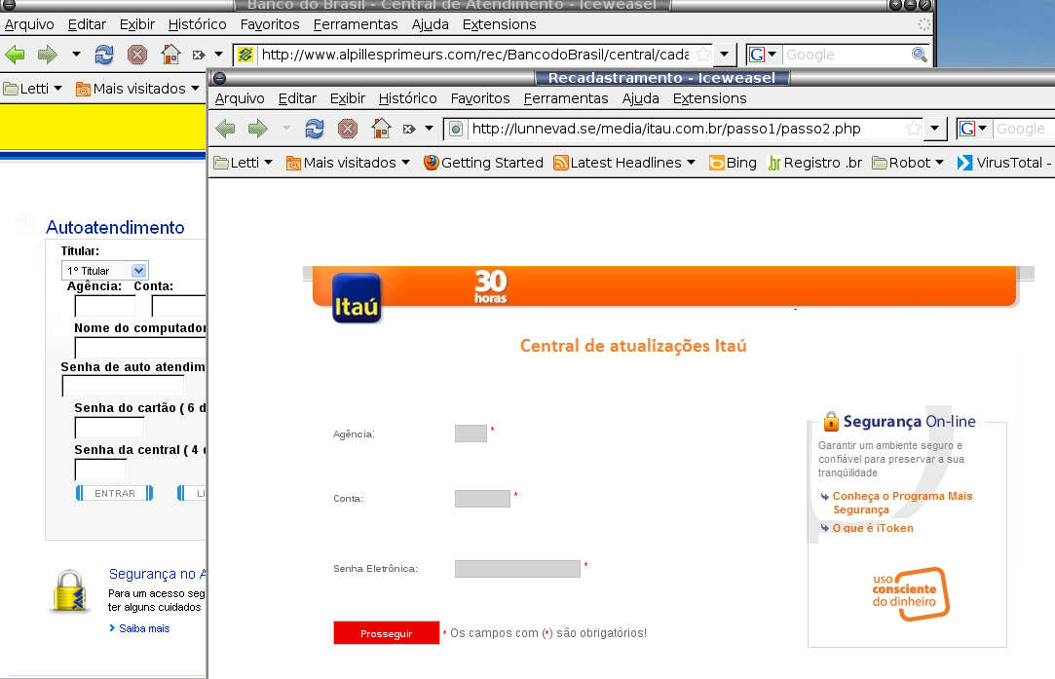The image size is (1055, 679).
Task: Click Saiba mais link
Action: 144,628
